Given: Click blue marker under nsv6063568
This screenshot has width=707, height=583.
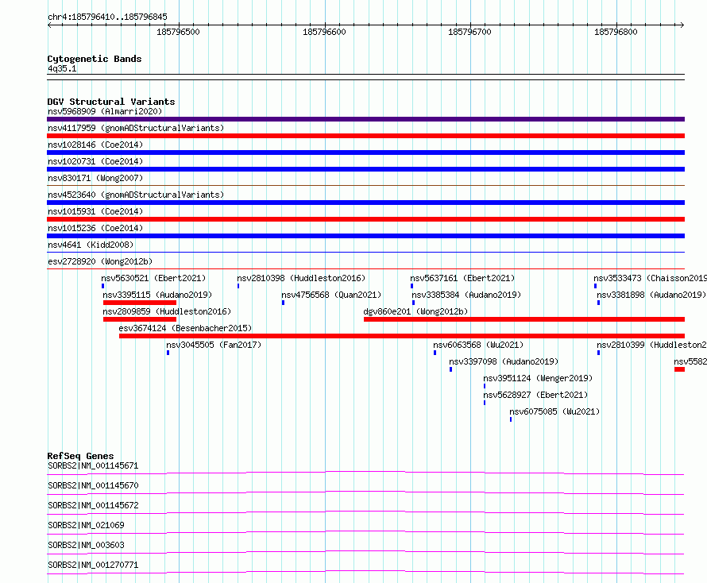Looking at the screenshot, I should [435, 353].
